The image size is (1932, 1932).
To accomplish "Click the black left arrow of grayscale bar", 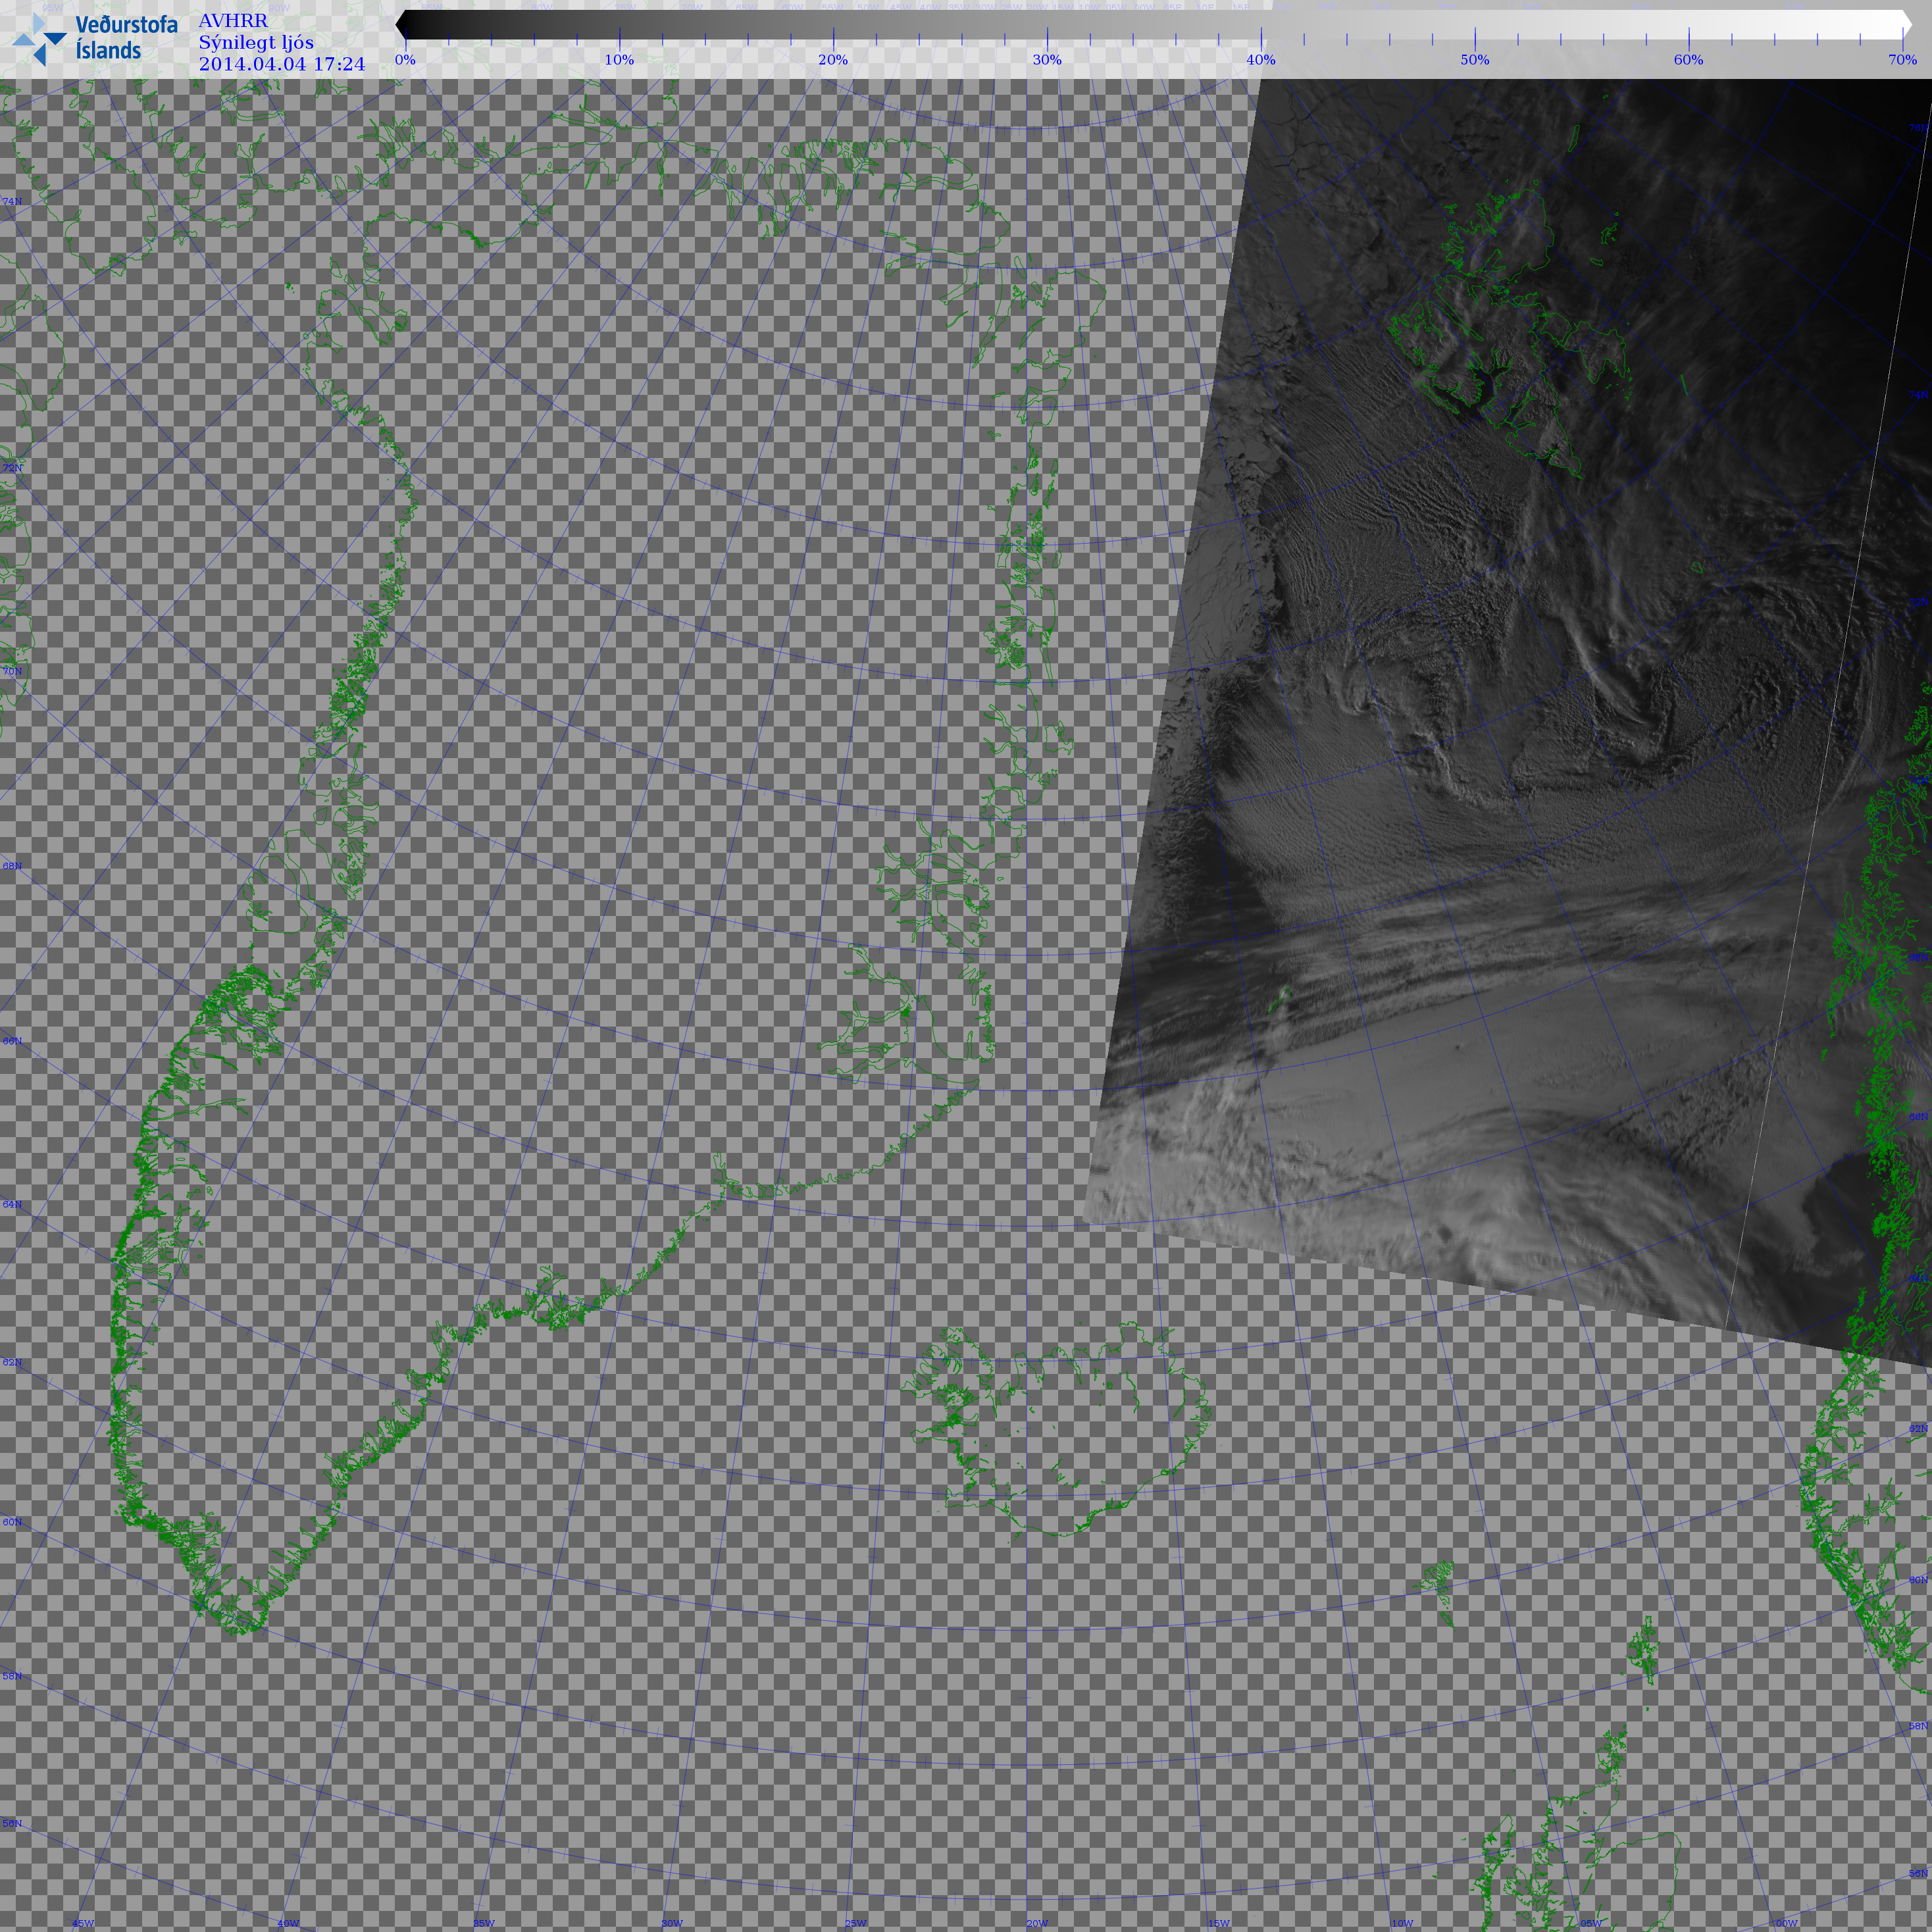I will click(x=402, y=25).
